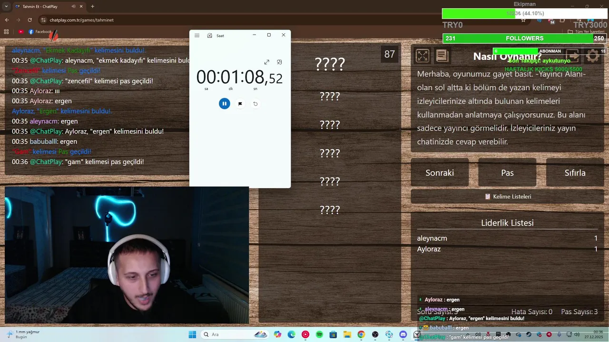Select aleynacm in the leaderboard
Screen dimensions: 609x342
pyautogui.click(x=432, y=238)
